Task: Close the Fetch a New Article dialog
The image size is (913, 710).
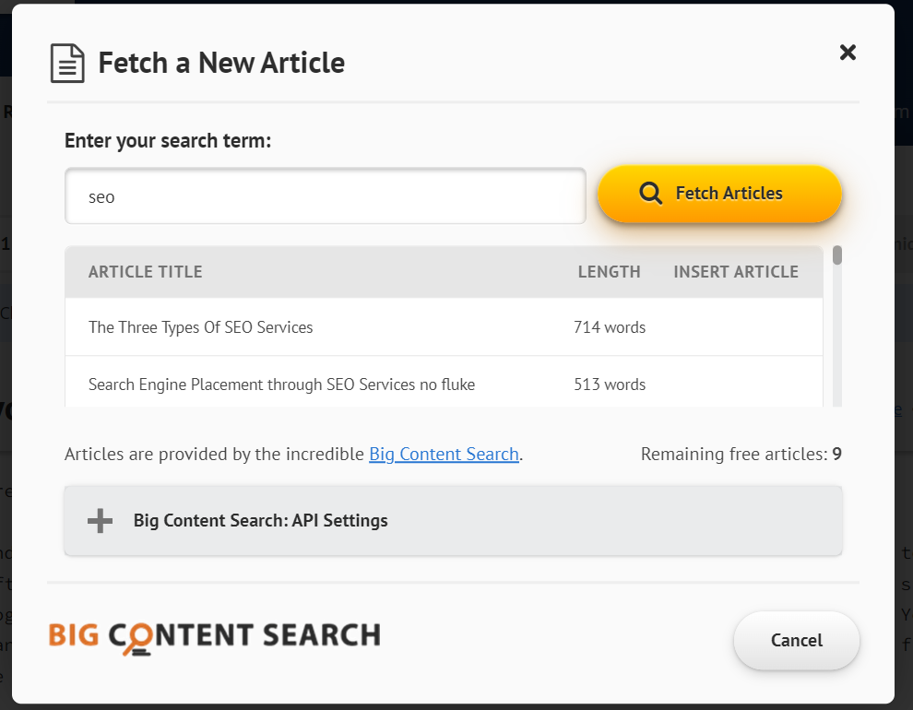Action: click(848, 53)
